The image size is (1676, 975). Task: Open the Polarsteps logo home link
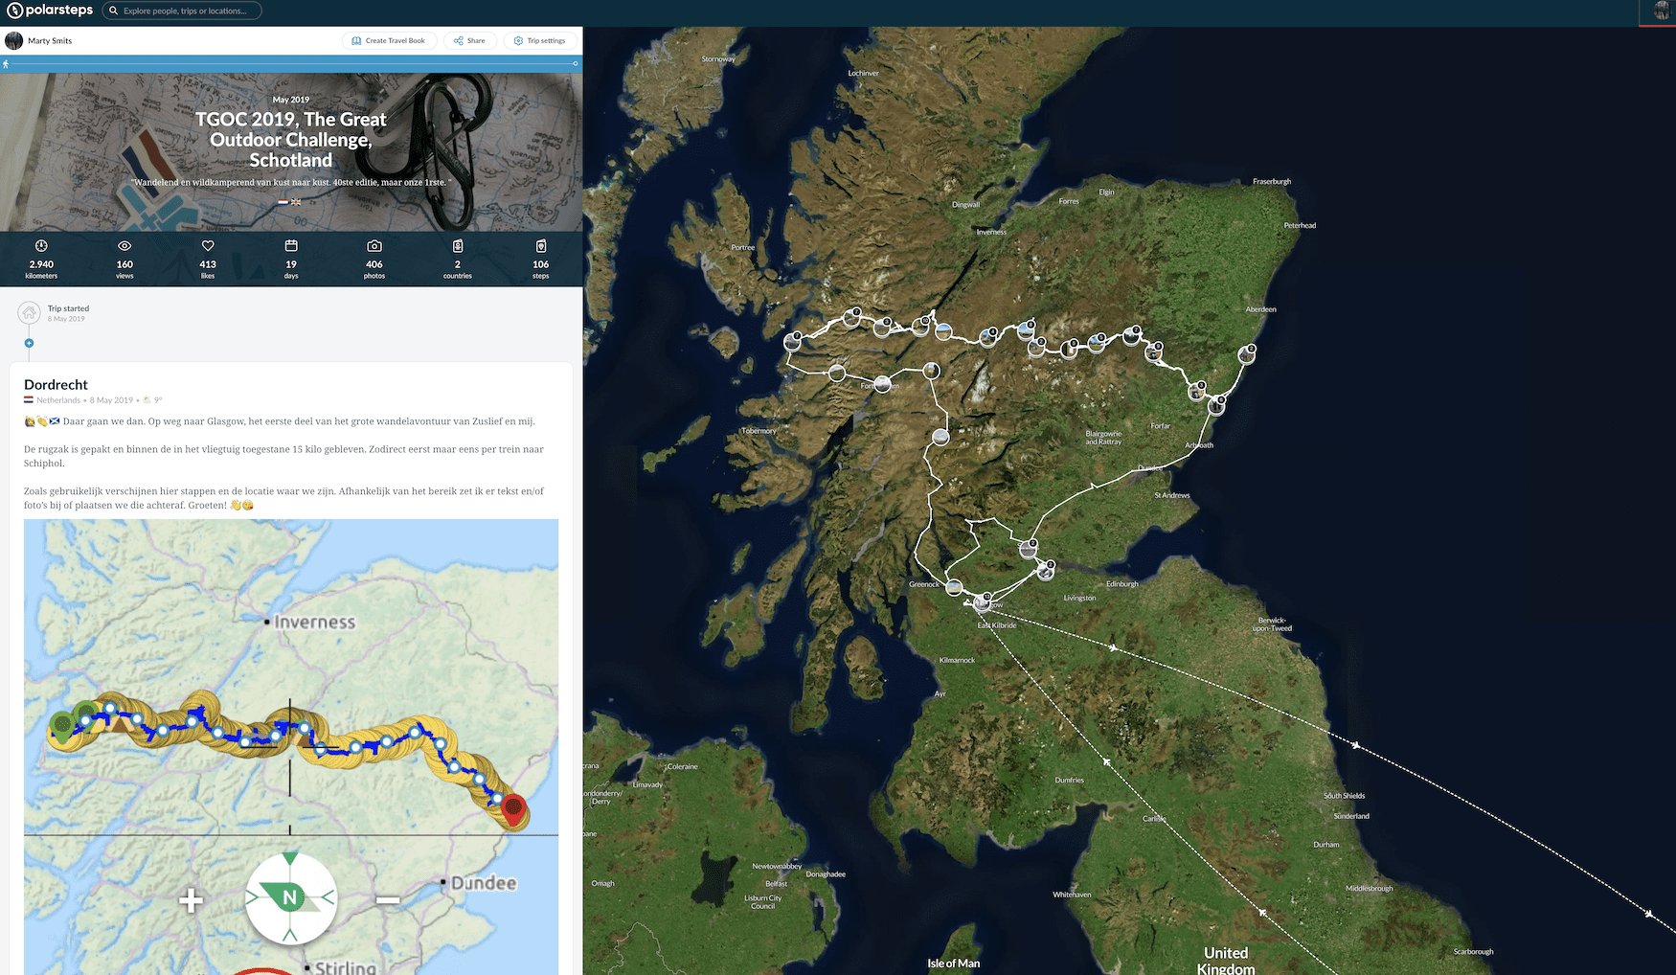pyautogui.click(x=50, y=11)
